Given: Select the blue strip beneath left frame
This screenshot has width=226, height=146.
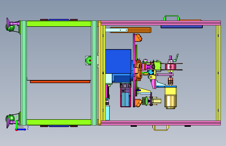Looking at the screenshot, I should pos(59,126).
